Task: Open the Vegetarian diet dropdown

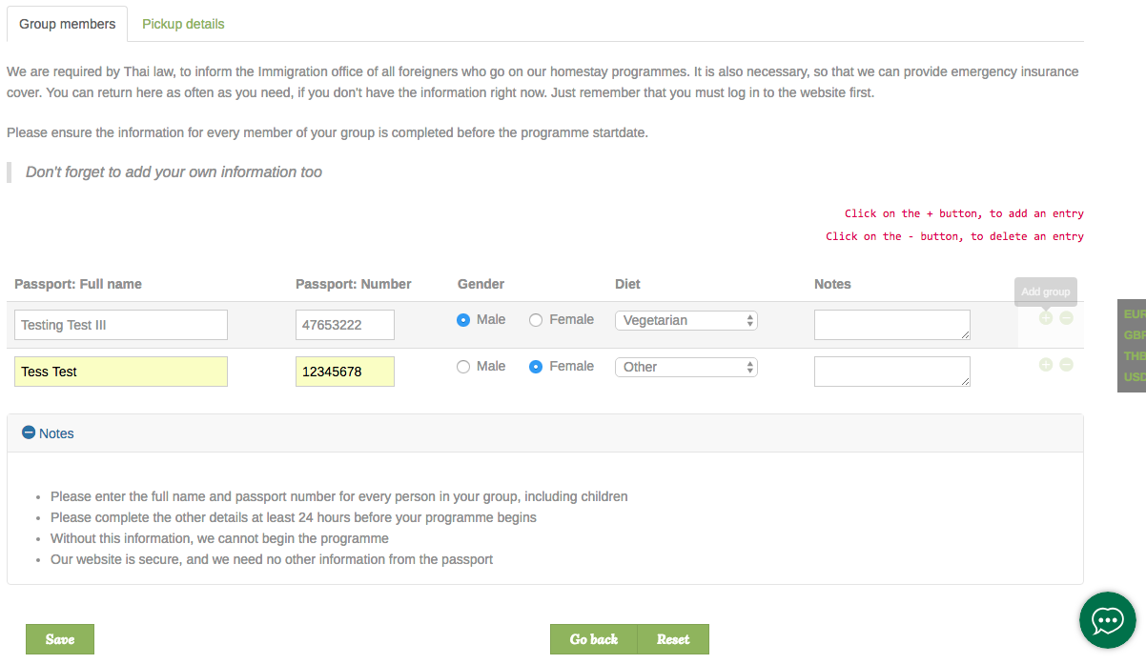Action: pyautogui.click(x=686, y=320)
